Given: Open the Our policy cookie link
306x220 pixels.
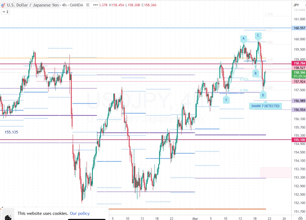Looking at the screenshot, I should (80, 213).
